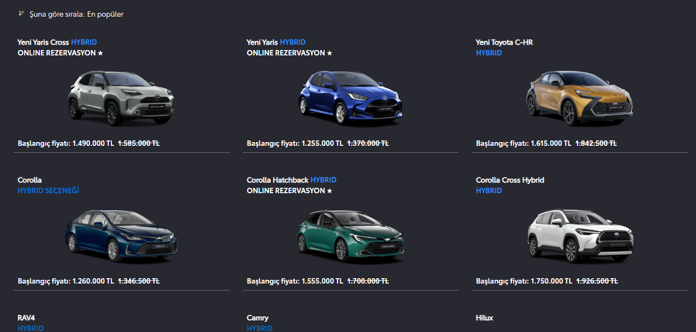Click the crossed-out price '1.700.000 TL'
The width and height of the screenshot is (696, 332).
[x=368, y=281]
